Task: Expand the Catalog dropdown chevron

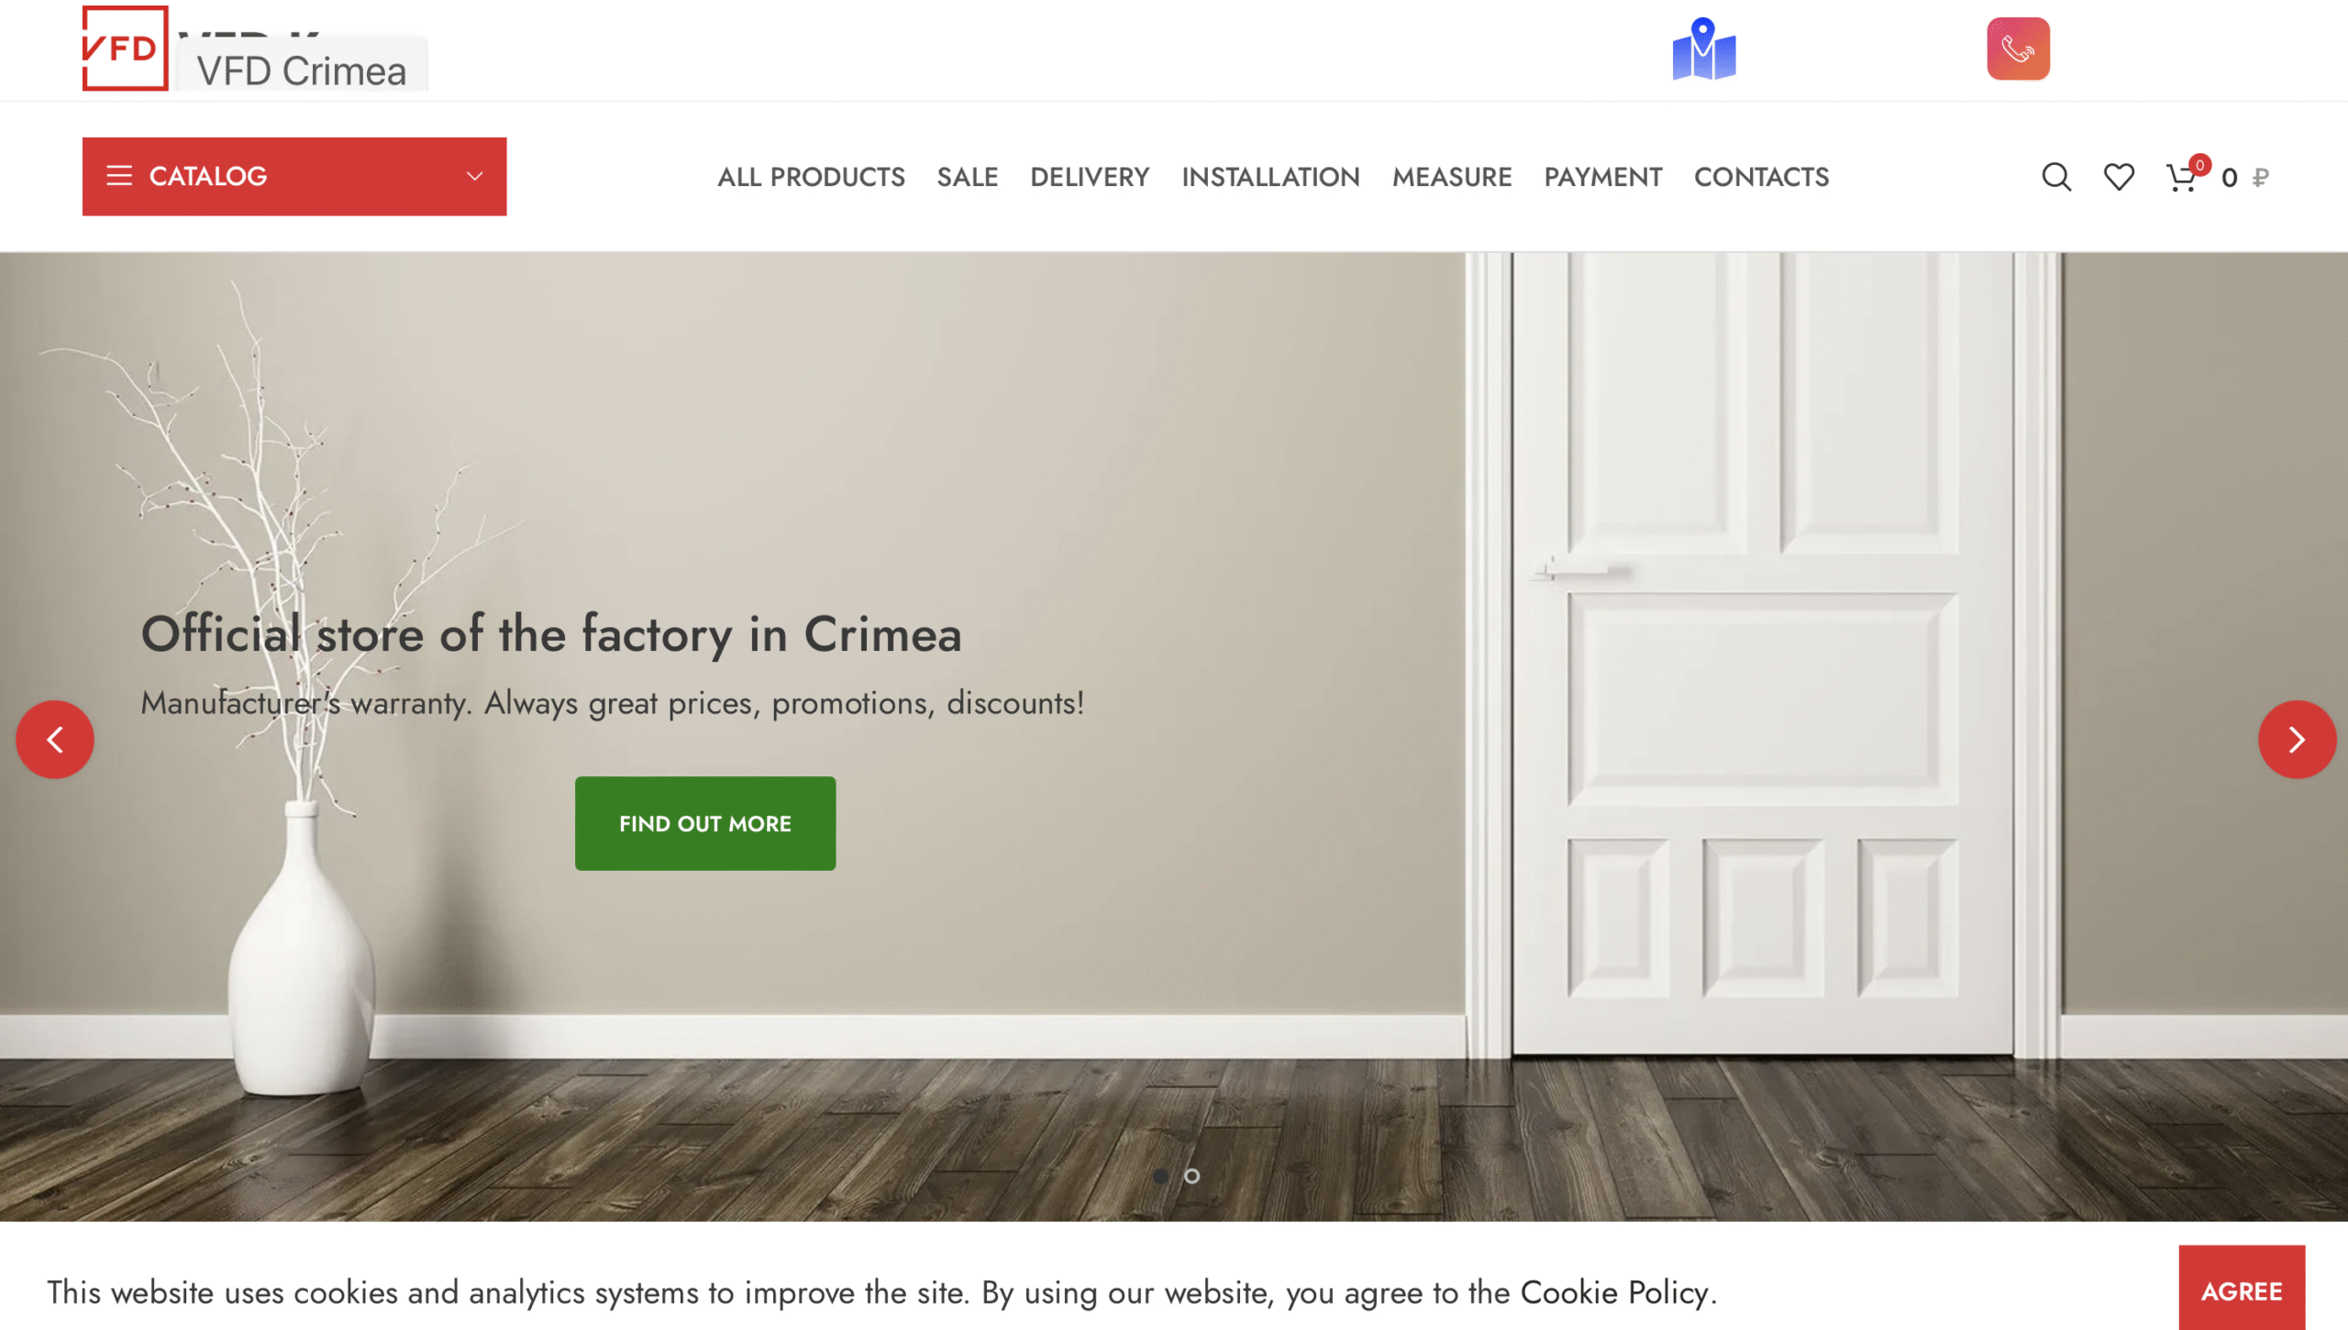Action: pyautogui.click(x=474, y=176)
